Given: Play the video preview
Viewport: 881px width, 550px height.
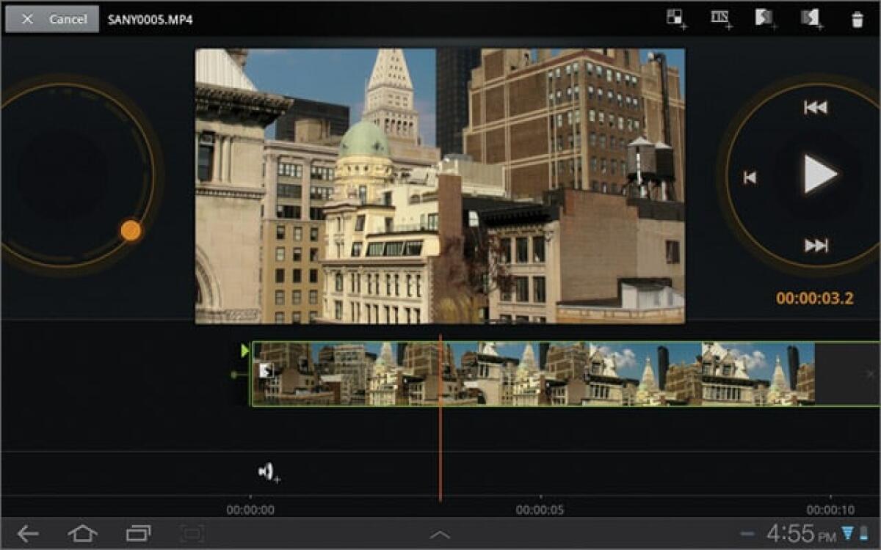Looking at the screenshot, I should (819, 174).
